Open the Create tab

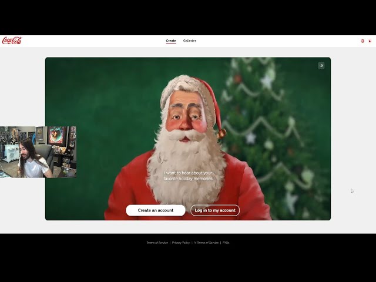[x=171, y=41]
